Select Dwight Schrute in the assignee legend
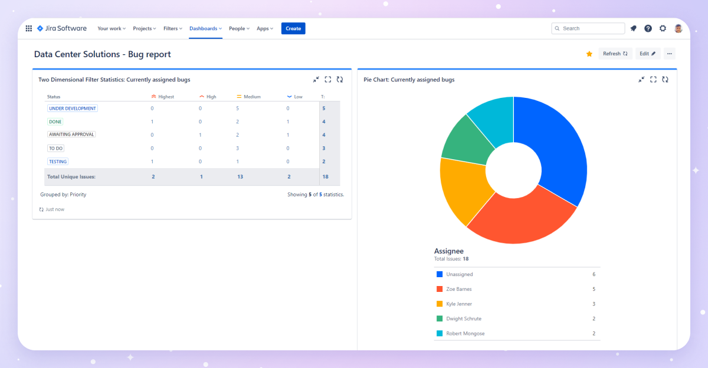The image size is (708, 368). 463,318
